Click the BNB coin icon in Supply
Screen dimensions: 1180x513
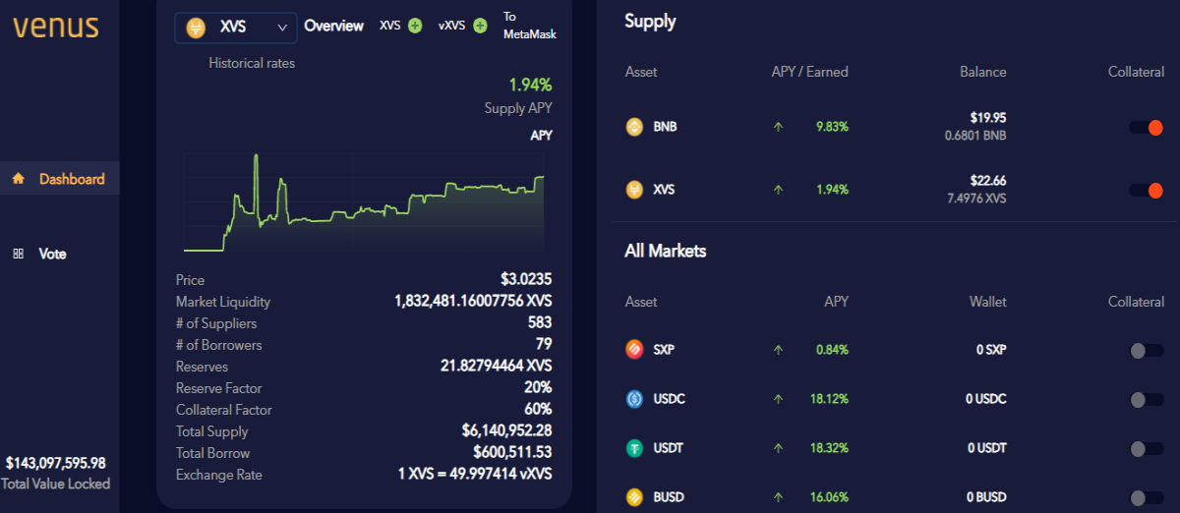(x=634, y=127)
